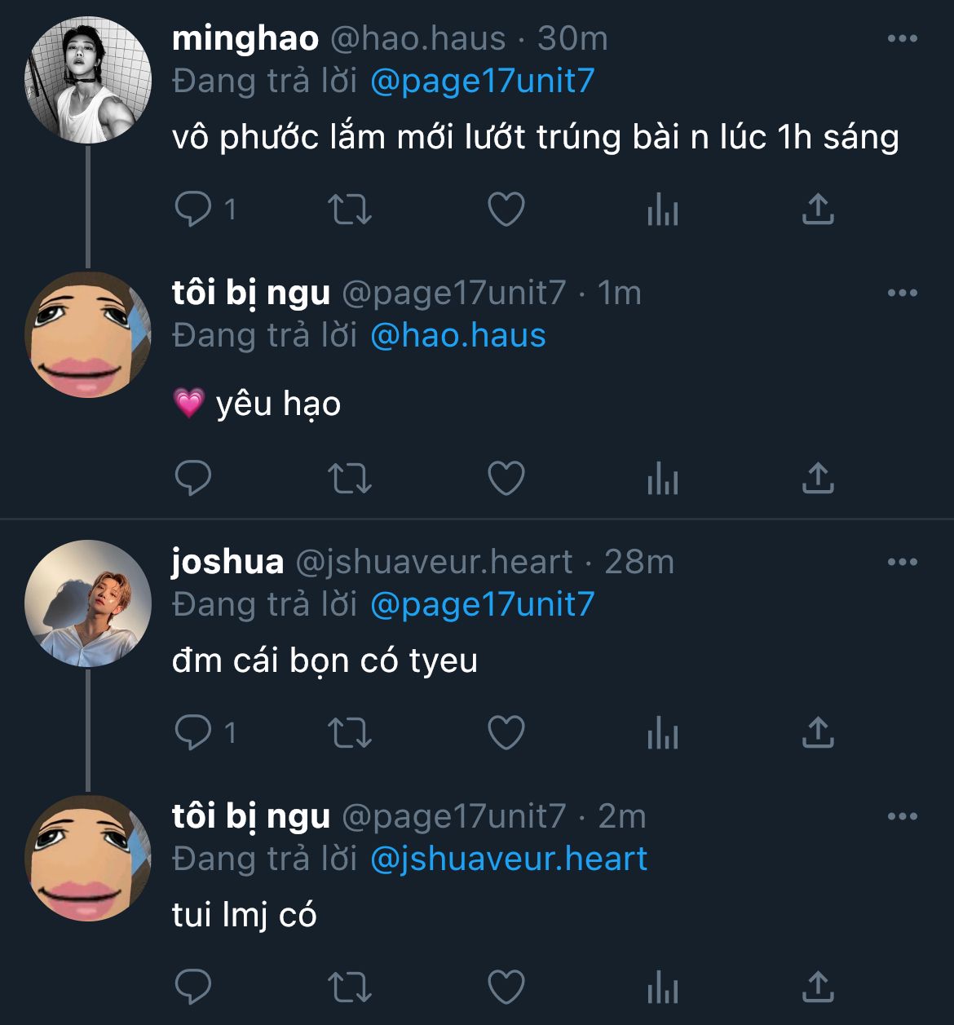Open more options on "yêu hạo" tweet

tap(902, 293)
